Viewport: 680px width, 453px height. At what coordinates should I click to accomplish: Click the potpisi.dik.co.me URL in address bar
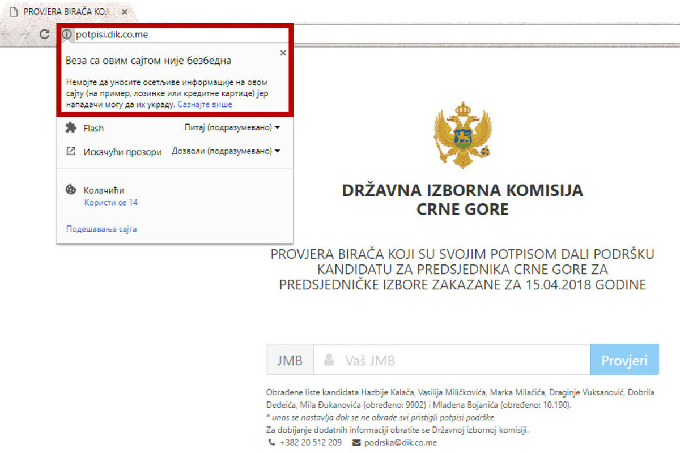(112, 34)
